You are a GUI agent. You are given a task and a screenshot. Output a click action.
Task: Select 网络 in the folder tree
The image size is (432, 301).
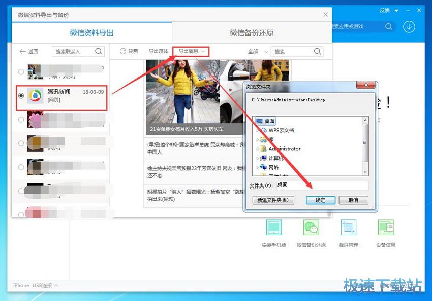[273, 167]
